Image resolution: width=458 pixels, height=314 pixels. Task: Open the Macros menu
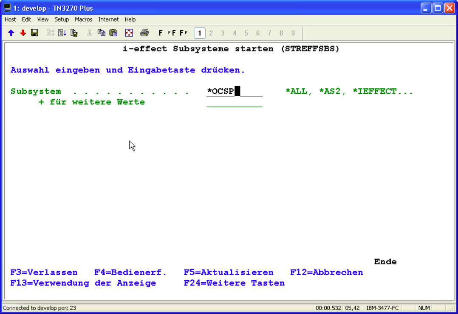[83, 20]
